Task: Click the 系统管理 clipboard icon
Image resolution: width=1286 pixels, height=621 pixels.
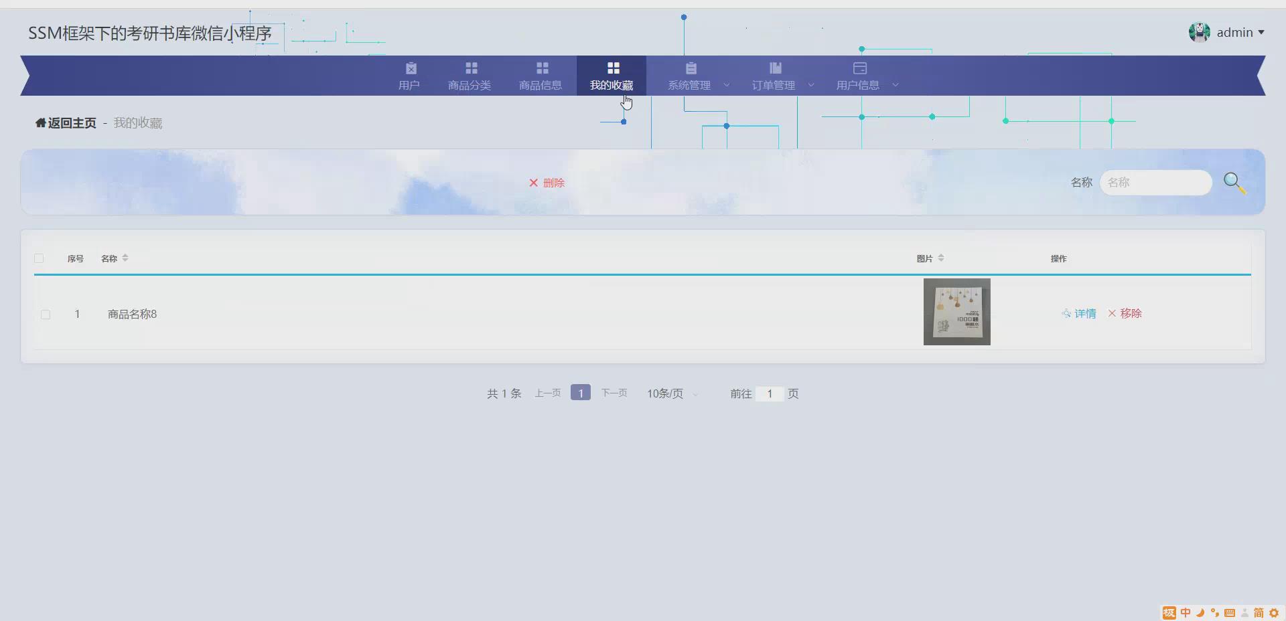Action: [x=691, y=67]
